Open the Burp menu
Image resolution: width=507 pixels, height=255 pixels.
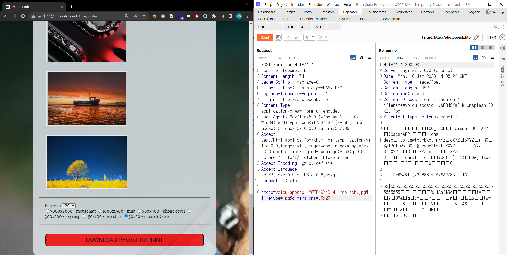coord(268,4)
